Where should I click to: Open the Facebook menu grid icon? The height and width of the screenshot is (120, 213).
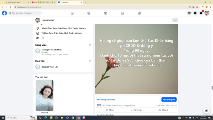point(189,13)
